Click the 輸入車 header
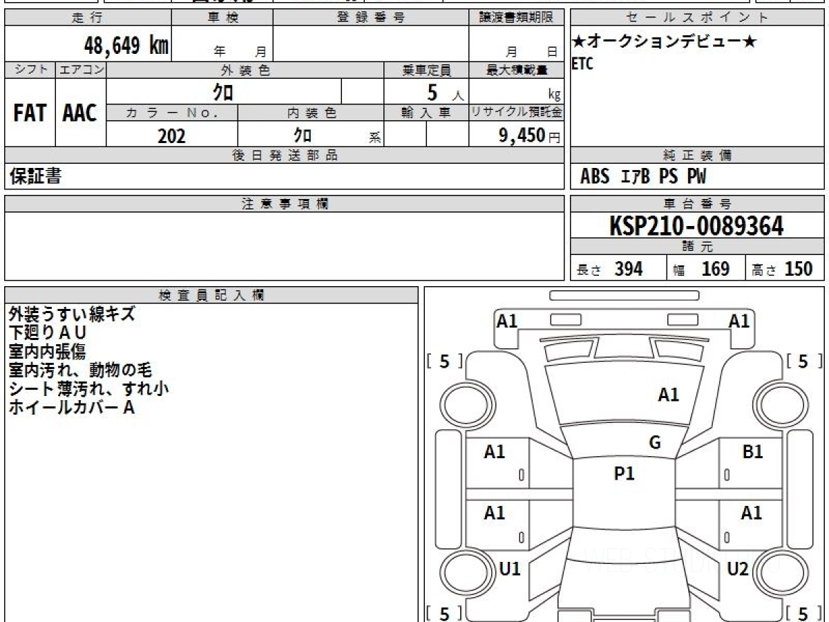Screen dimensions: 829x622 (x=426, y=113)
